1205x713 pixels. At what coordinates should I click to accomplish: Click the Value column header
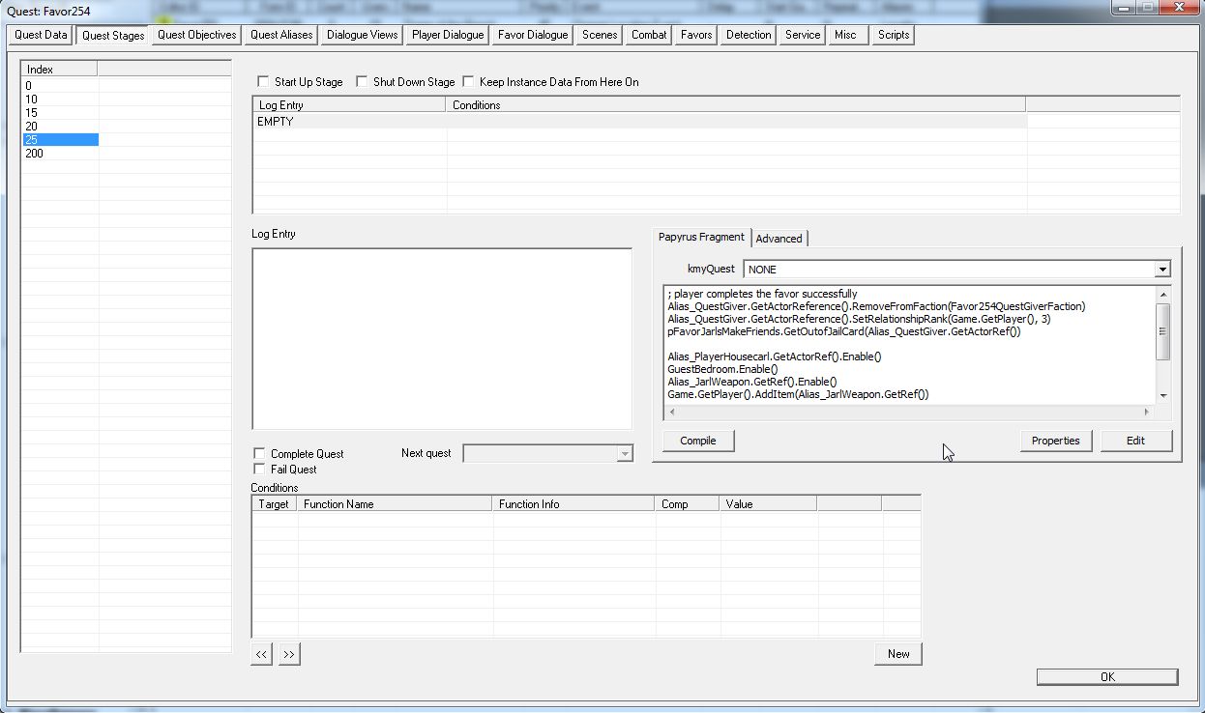pos(768,504)
